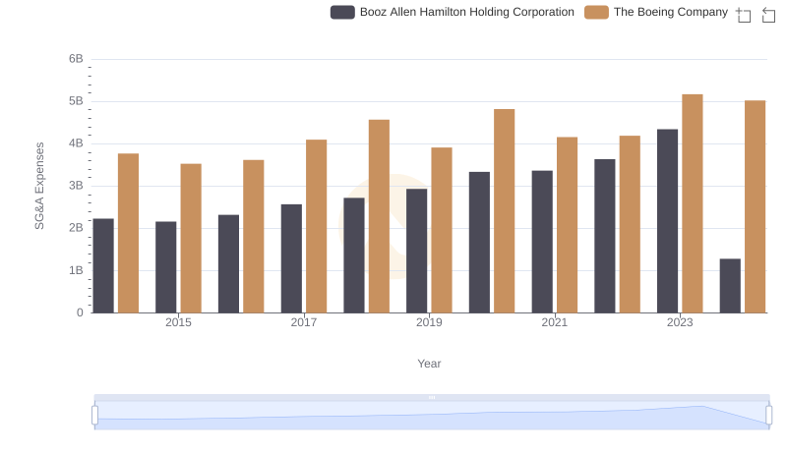The image size is (787, 453).
Task: Click the last Boeing bar after 2023
Action: [x=756, y=206]
